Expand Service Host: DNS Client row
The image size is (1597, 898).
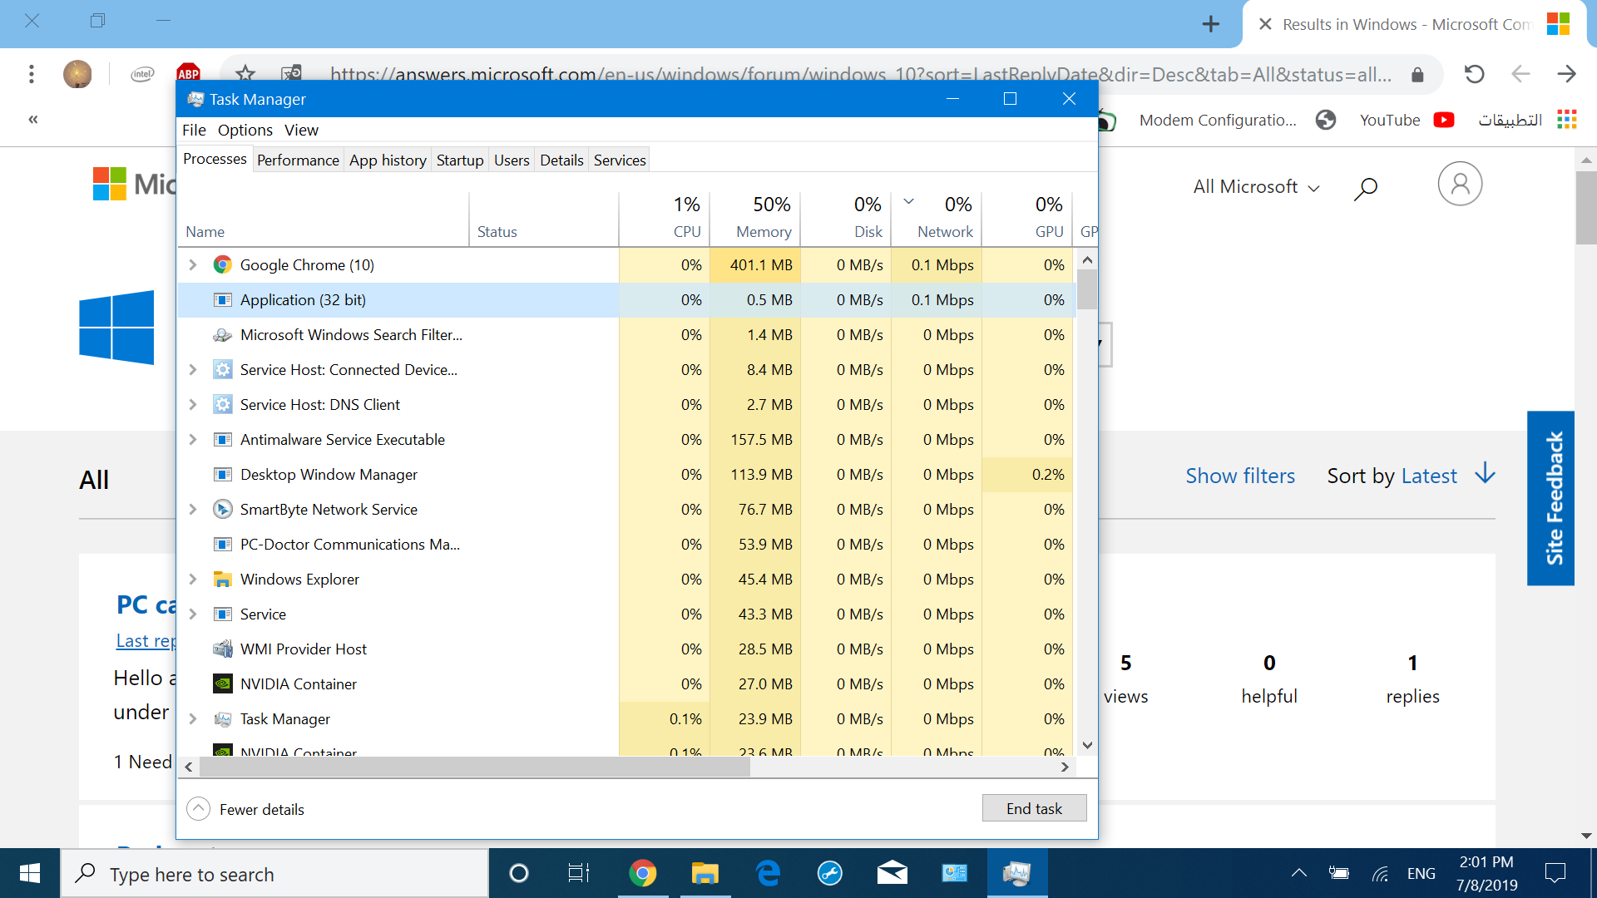tap(193, 404)
